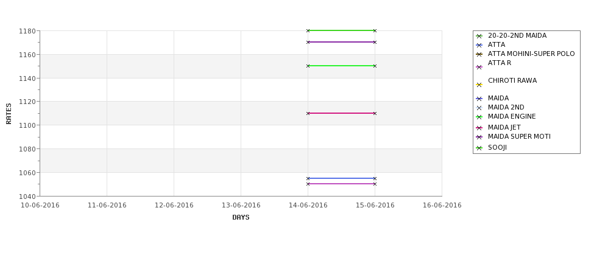Click the ATTA MOHINI-SUPER POLO legend marker

click(479, 55)
